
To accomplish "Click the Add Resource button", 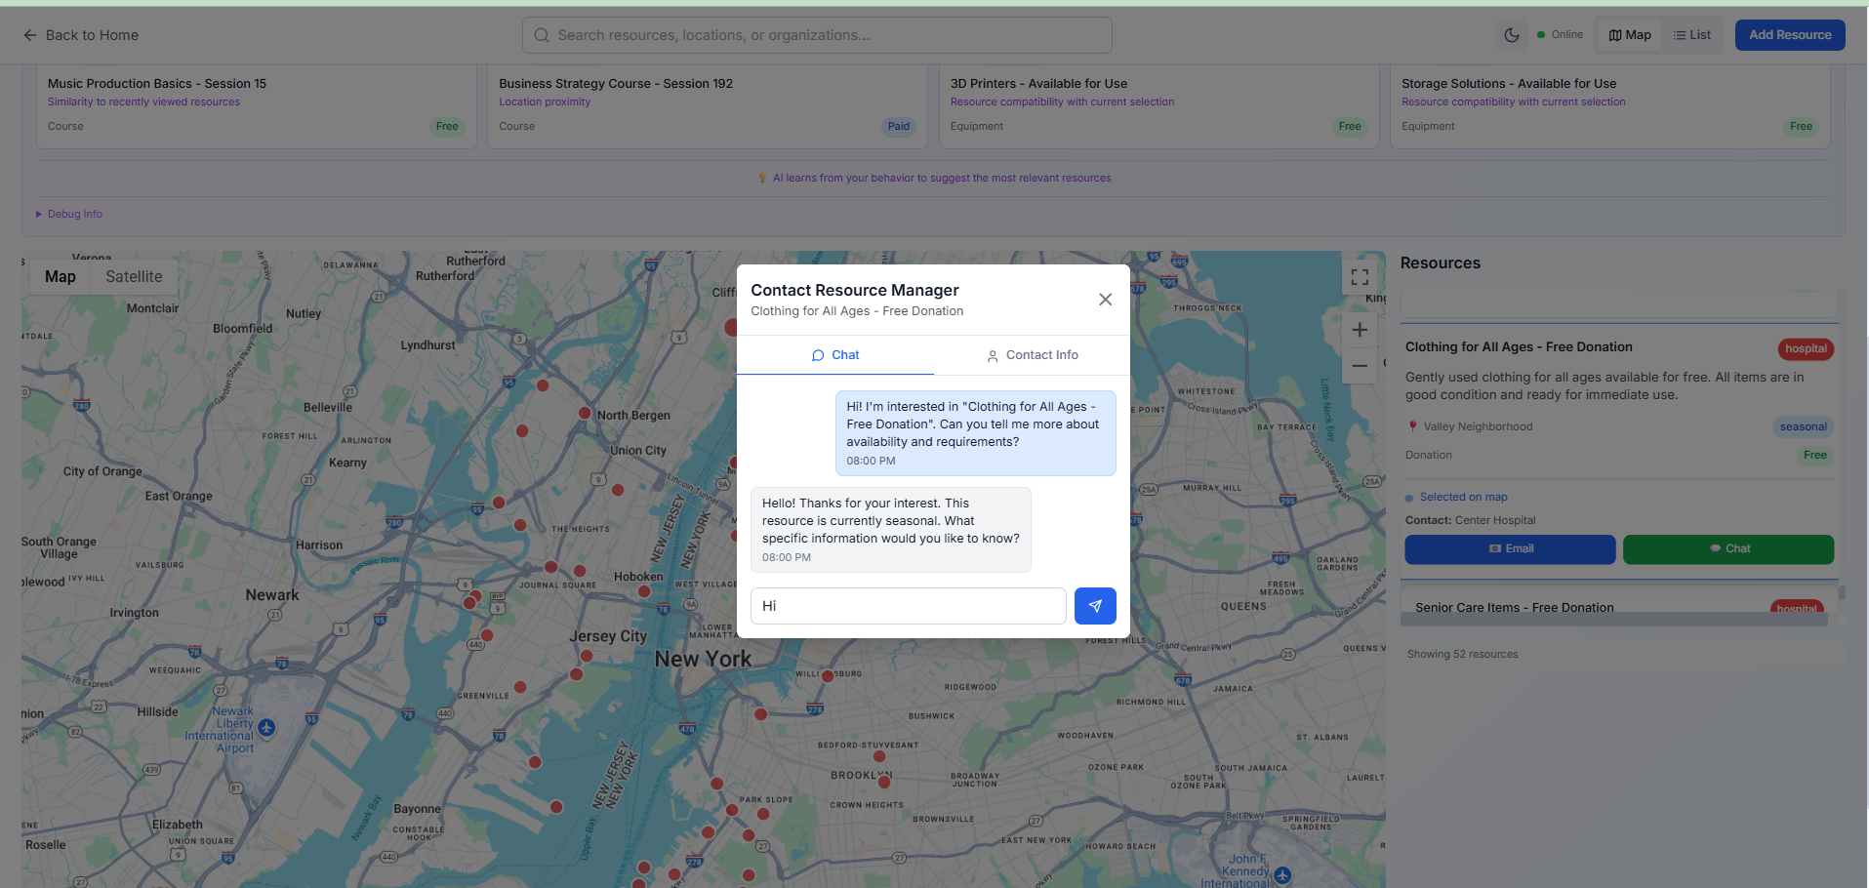I will [x=1790, y=35].
